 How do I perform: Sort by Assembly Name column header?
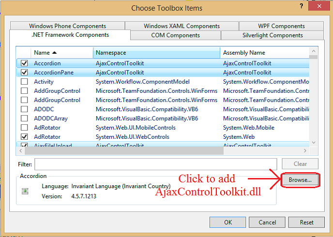click(x=265, y=53)
